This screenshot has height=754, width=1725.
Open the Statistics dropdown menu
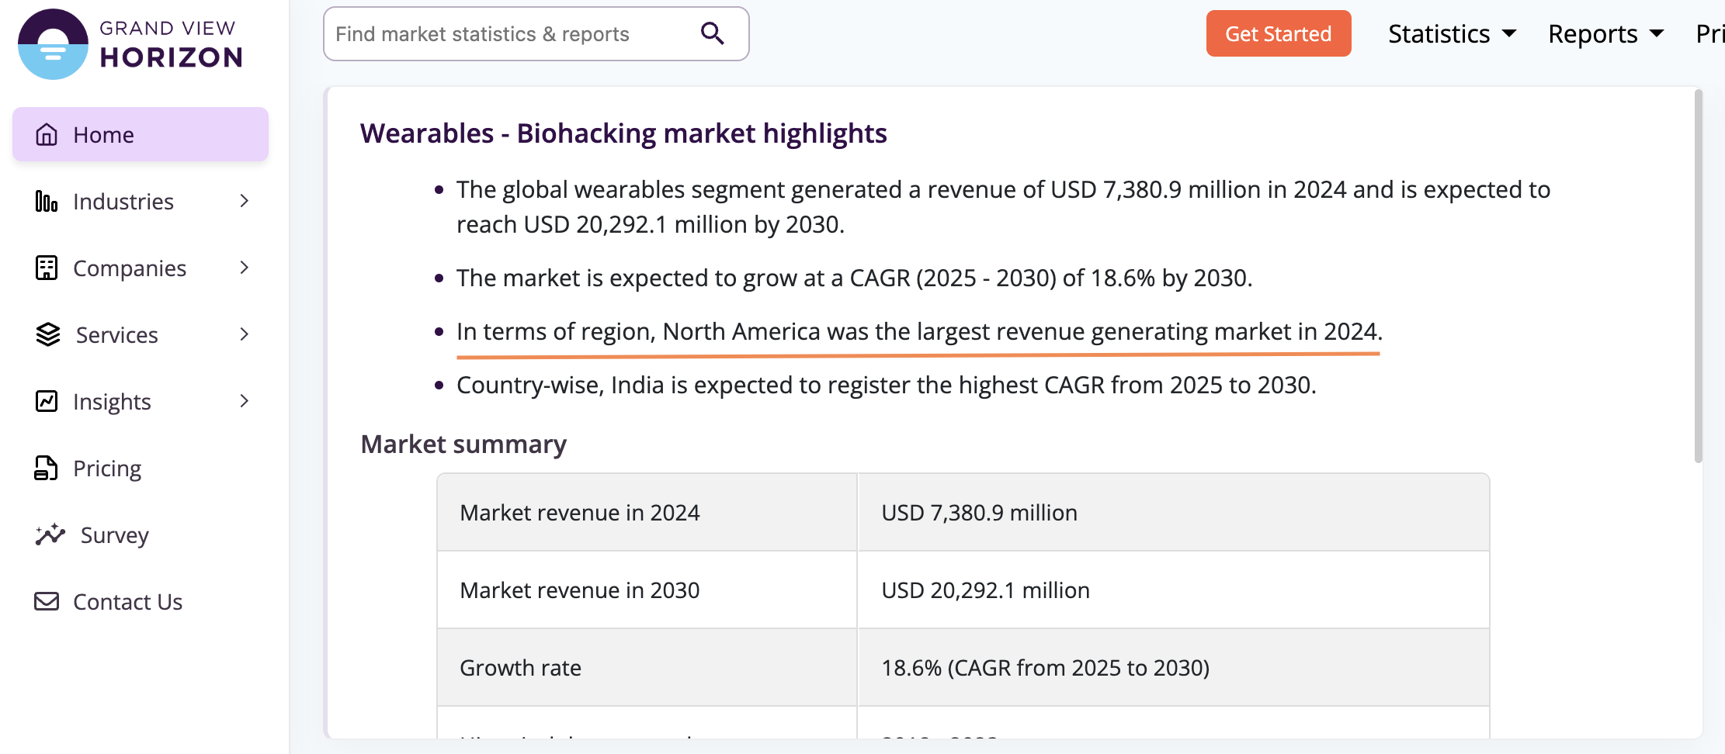coord(1451,33)
